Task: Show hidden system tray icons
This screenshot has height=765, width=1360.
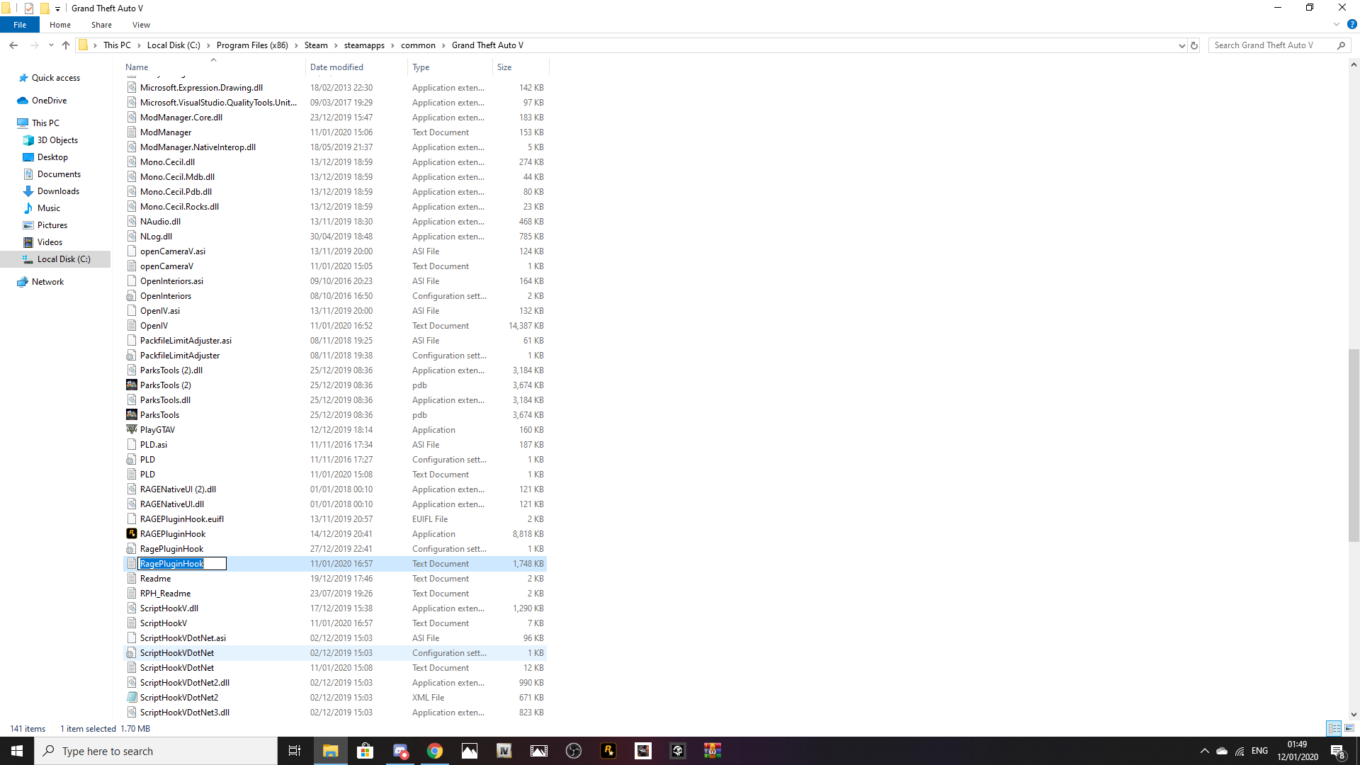Action: click(x=1204, y=751)
